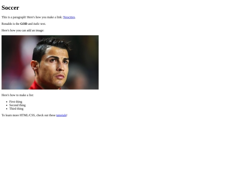Select the First thing list item
This screenshot has width=248, height=186.
pos(16,101)
